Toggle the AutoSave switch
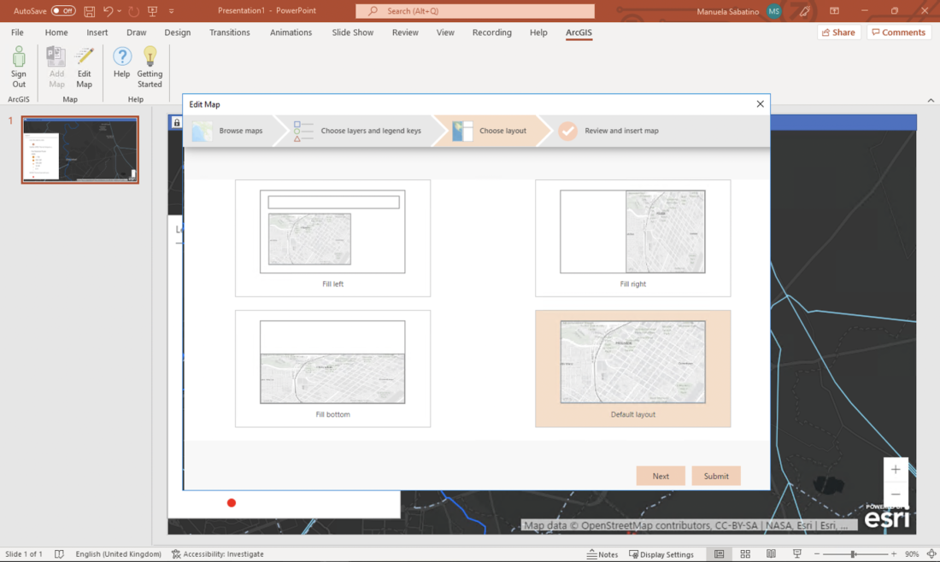This screenshot has width=940, height=562. (63, 11)
